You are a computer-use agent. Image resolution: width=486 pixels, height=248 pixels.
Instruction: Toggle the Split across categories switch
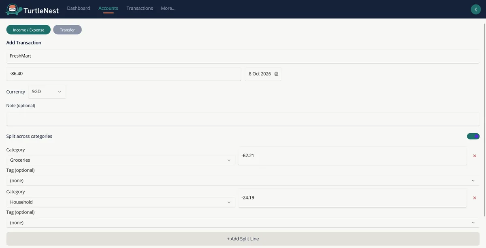[x=473, y=137]
